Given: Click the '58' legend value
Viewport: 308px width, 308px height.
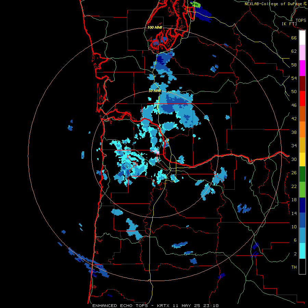Looking at the screenshot, I should click(x=294, y=65).
